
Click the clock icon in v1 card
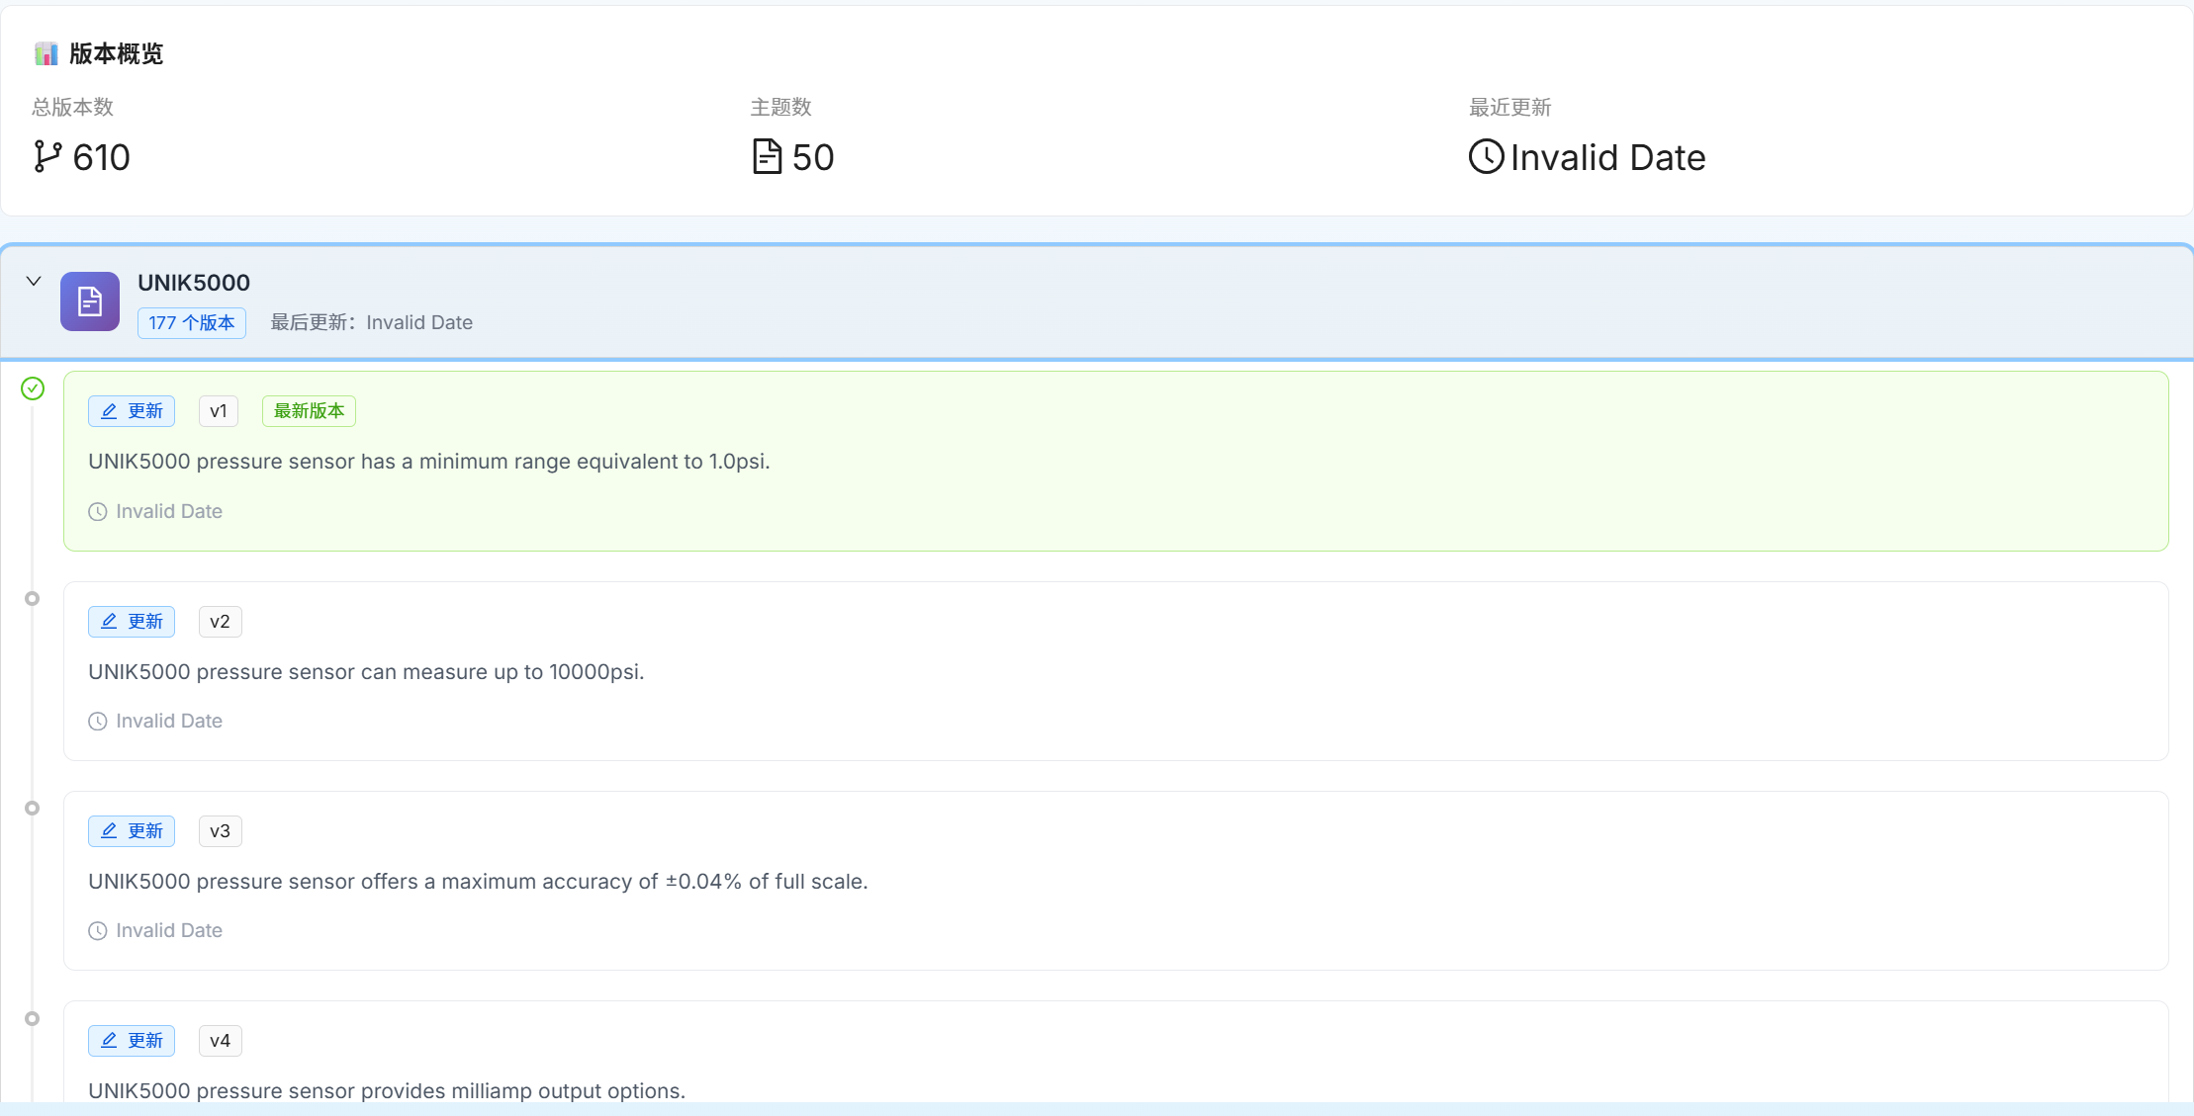(98, 512)
